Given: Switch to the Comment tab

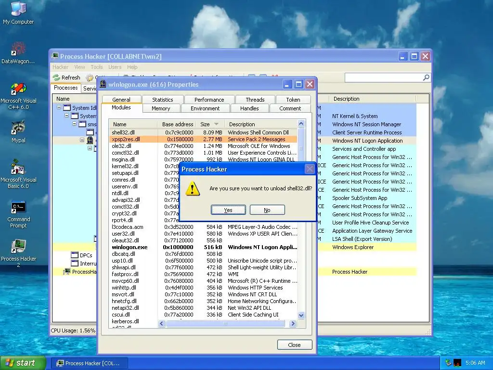Looking at the screenshot, I should pos(290,108).
